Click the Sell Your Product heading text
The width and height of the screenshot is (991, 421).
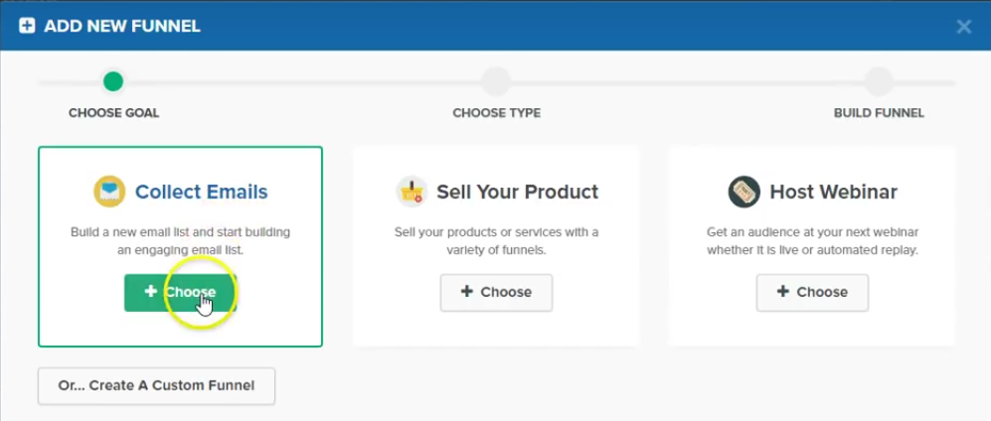coord(518,192)
